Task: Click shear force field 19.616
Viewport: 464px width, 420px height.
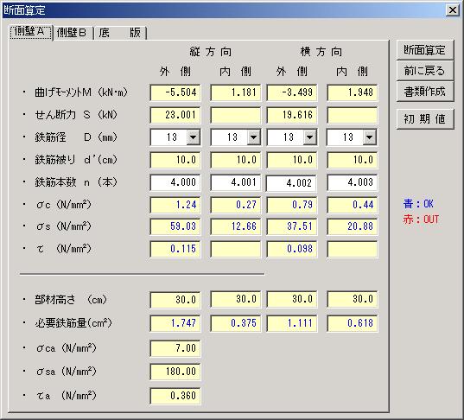Action: click(x=292, y=115)
